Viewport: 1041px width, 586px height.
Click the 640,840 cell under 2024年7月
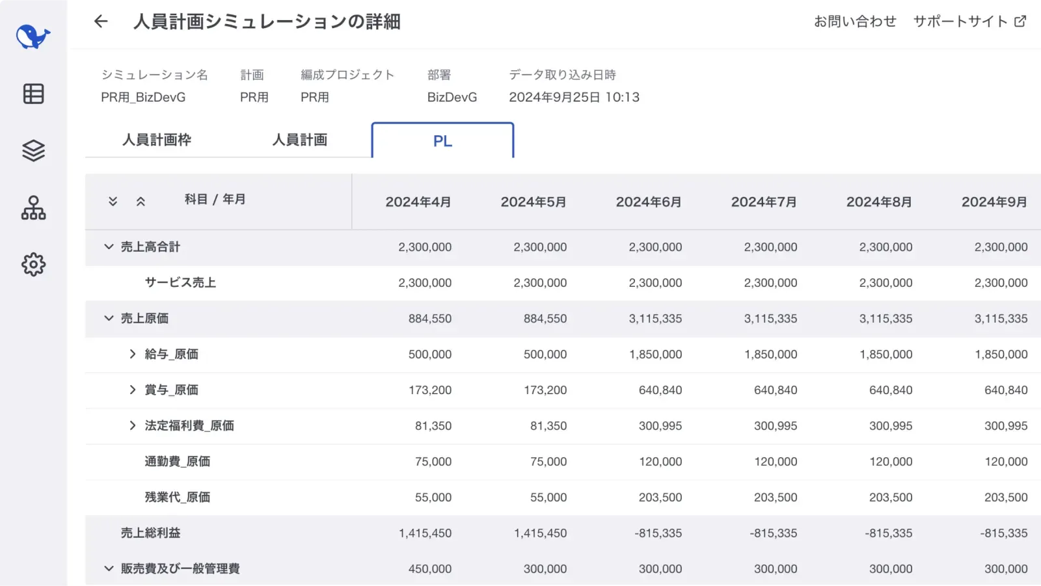776,390
